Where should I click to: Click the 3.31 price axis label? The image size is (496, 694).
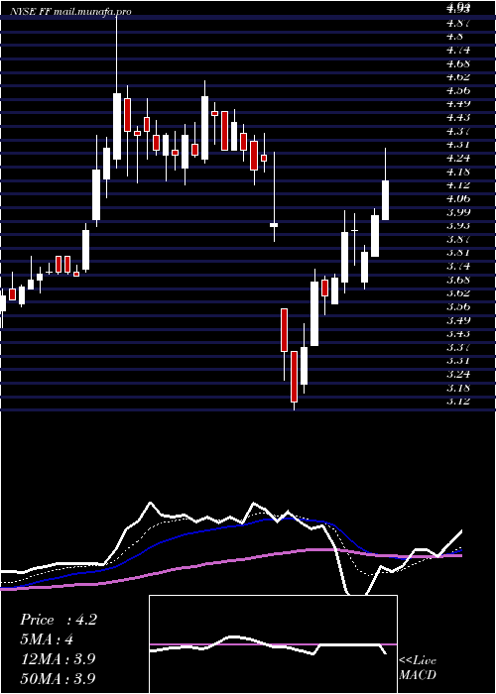point(457,361)
